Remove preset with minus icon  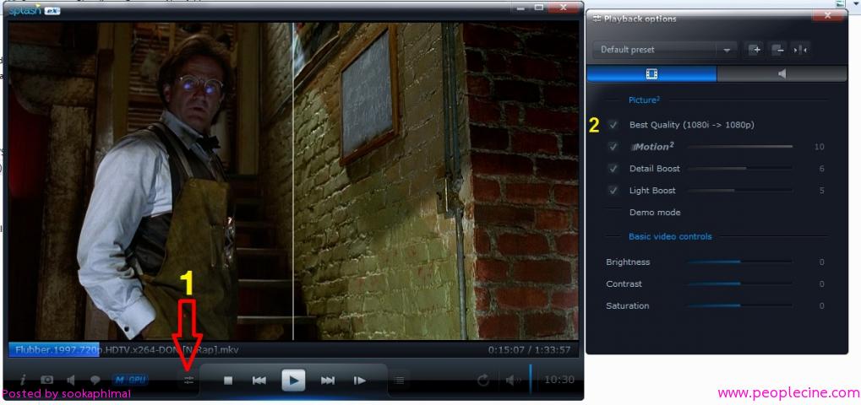[x=777, y=49]
